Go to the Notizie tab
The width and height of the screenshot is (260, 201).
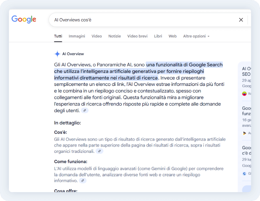click(114, 36)
